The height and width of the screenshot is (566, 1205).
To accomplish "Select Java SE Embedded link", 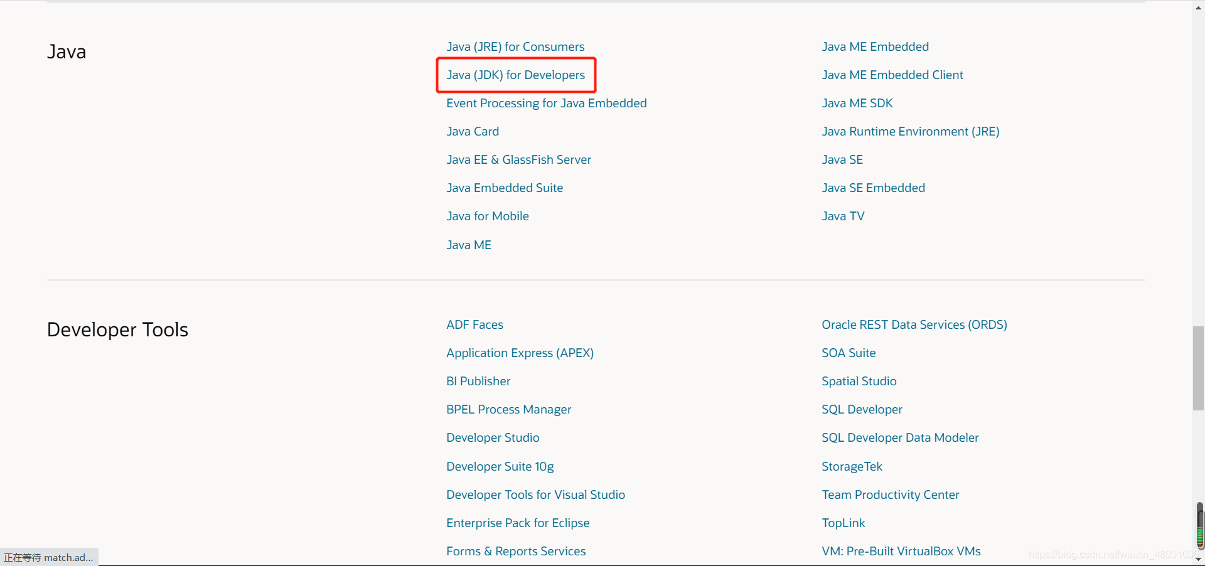I will pos(874,188).
